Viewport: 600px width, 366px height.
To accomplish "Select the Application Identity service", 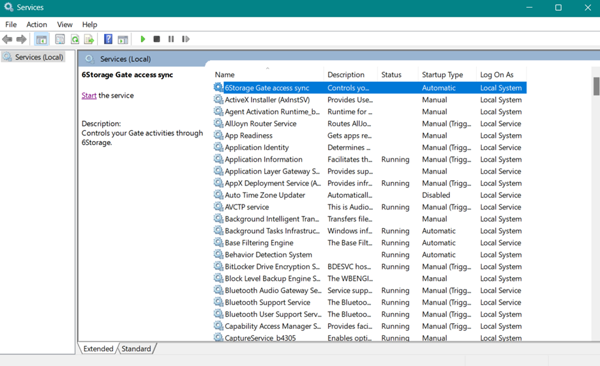I will point(370,147).
